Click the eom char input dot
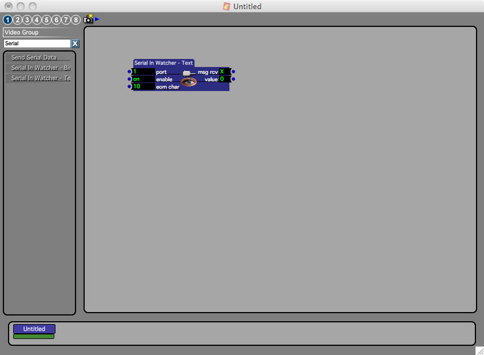This screenshot has height=355, width=484. point(129,86)
